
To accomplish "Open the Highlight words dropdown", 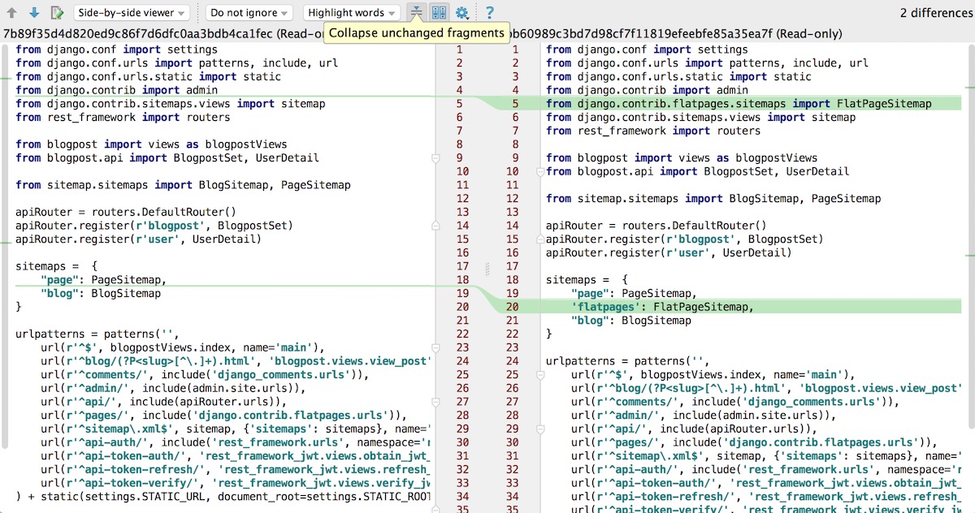I will pyautogui.click(x=352, y=12).
